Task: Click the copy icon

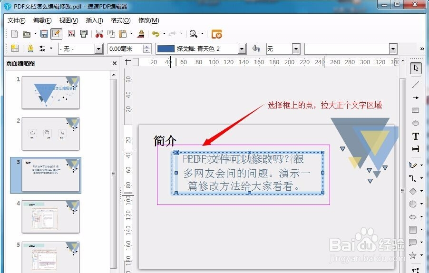Action: pos(111,34)
